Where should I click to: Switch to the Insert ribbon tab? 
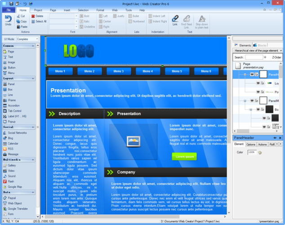point(67,10)
